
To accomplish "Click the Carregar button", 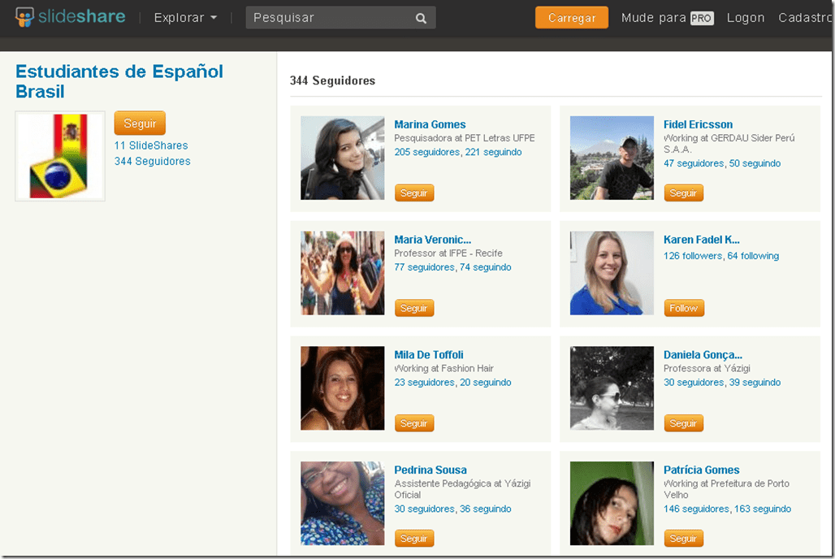I will point(571,16).
